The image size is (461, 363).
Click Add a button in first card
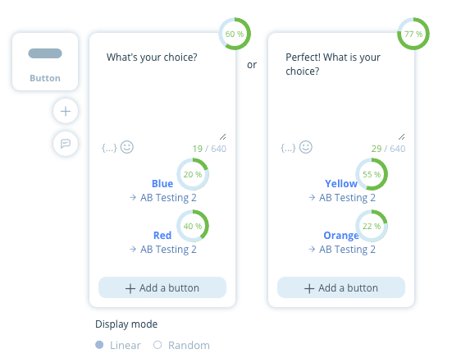(x=162, y=287)
